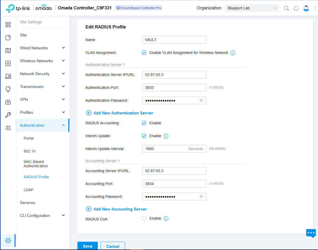Image resolution: width=318 pixels, height=250 pixels.
Task: Open the Organization dropdown Blueport Lab
Action: tap(252, 8)
